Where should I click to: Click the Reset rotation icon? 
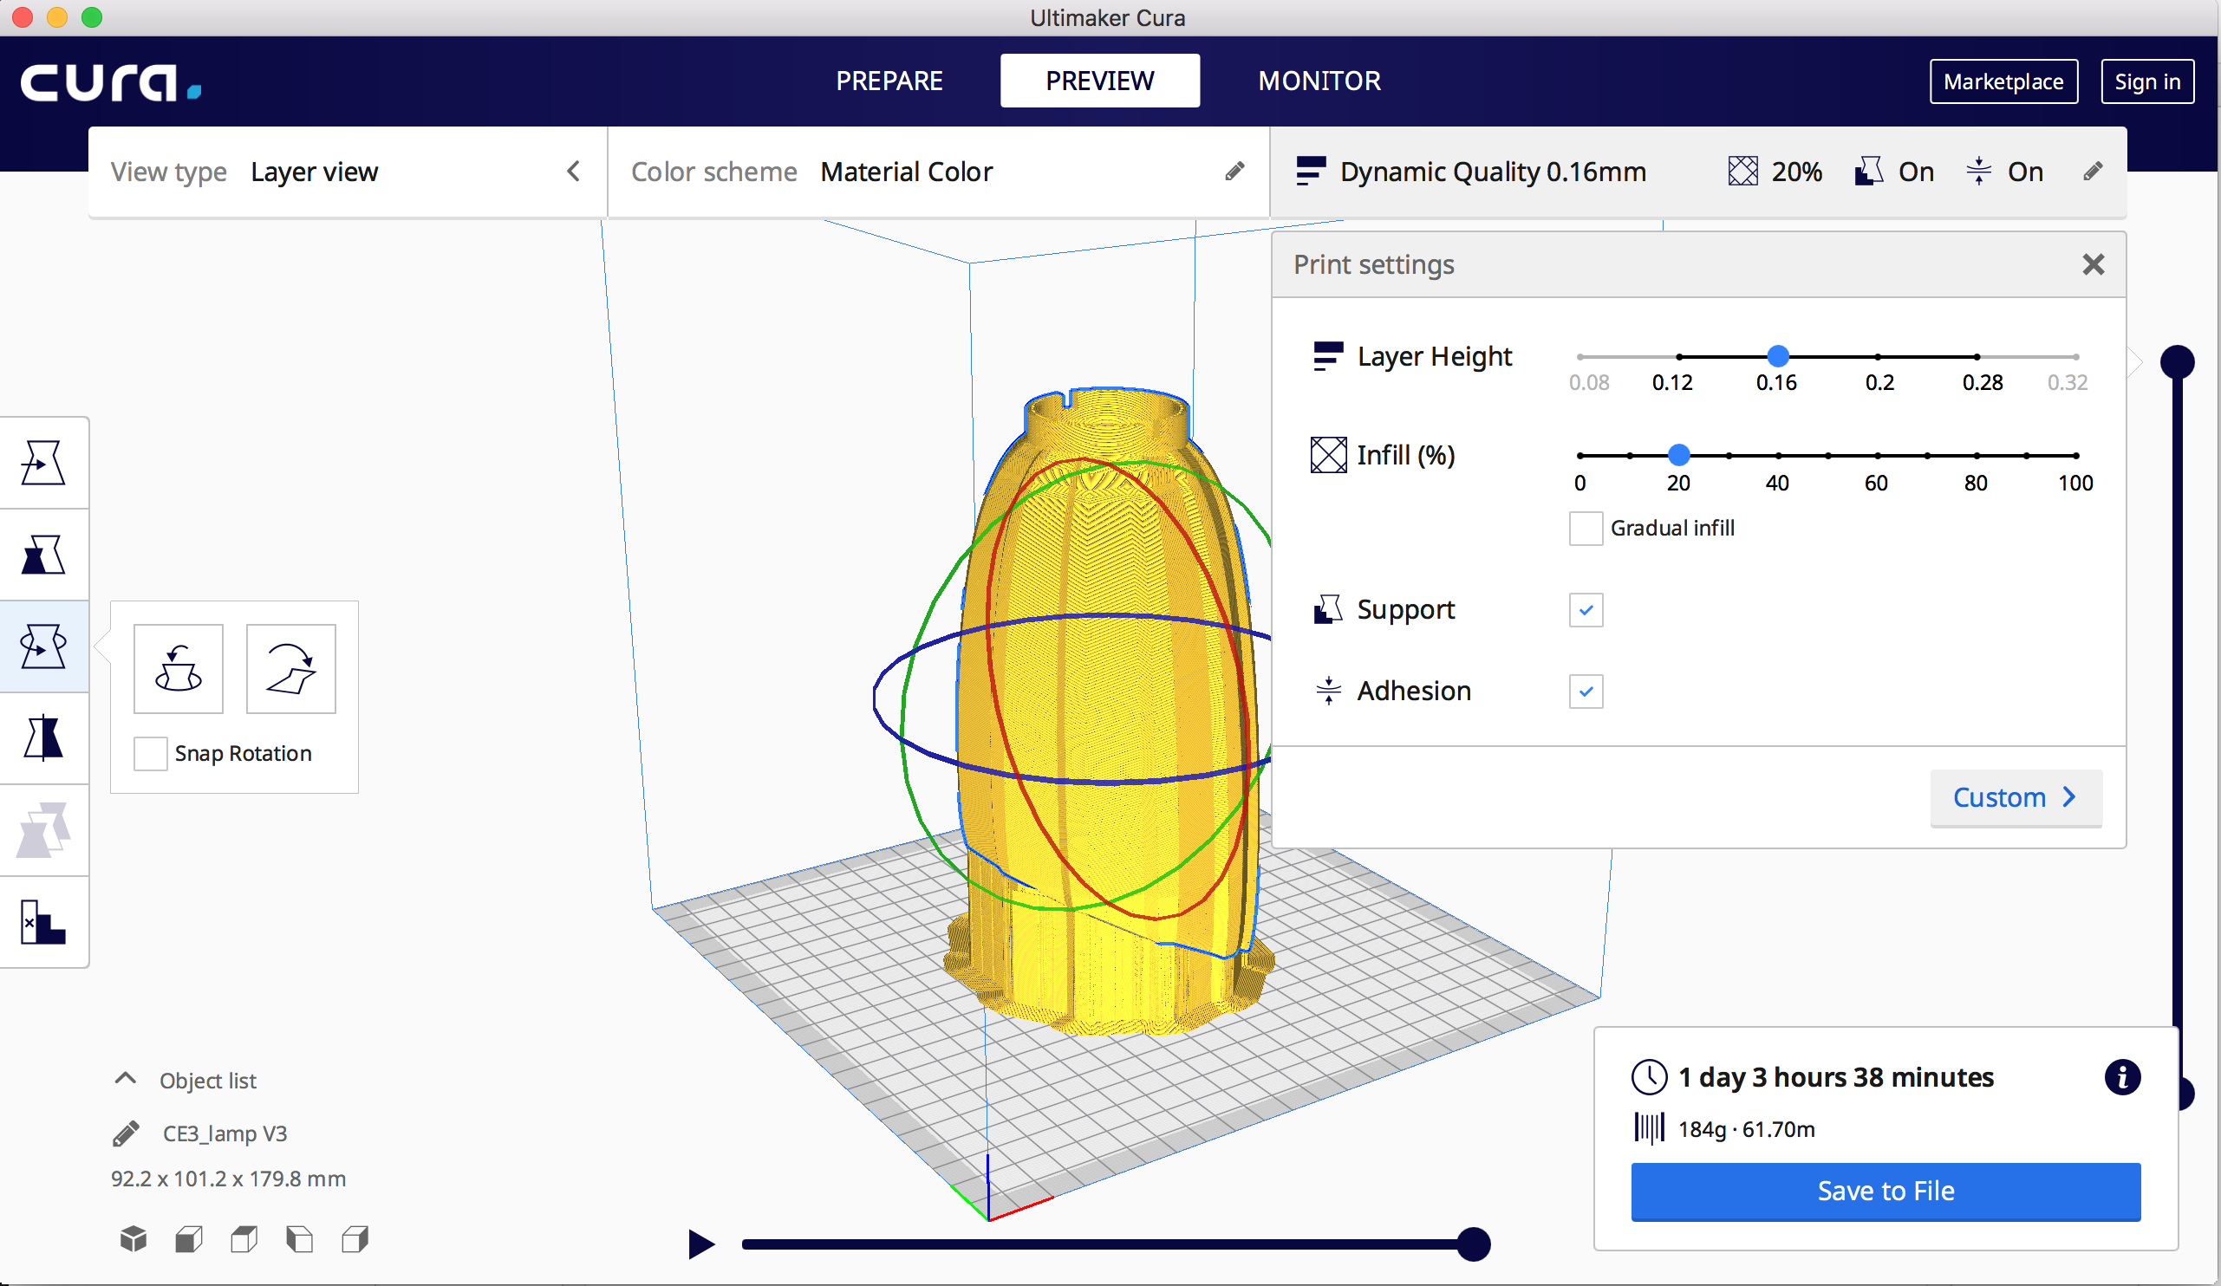tap(178, 668)
